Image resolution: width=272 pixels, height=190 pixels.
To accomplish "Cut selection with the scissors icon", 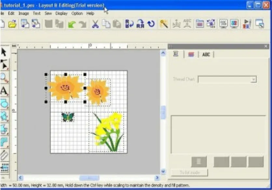I will (95, 24).
